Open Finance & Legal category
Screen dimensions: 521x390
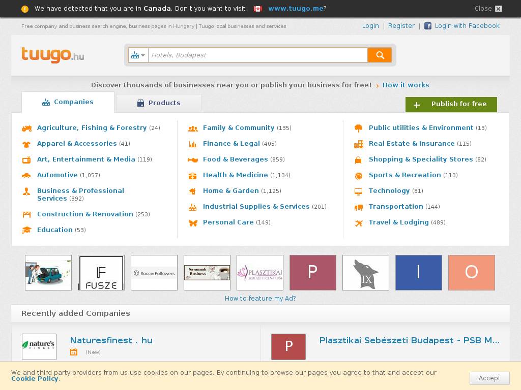(x=231, y=144)
